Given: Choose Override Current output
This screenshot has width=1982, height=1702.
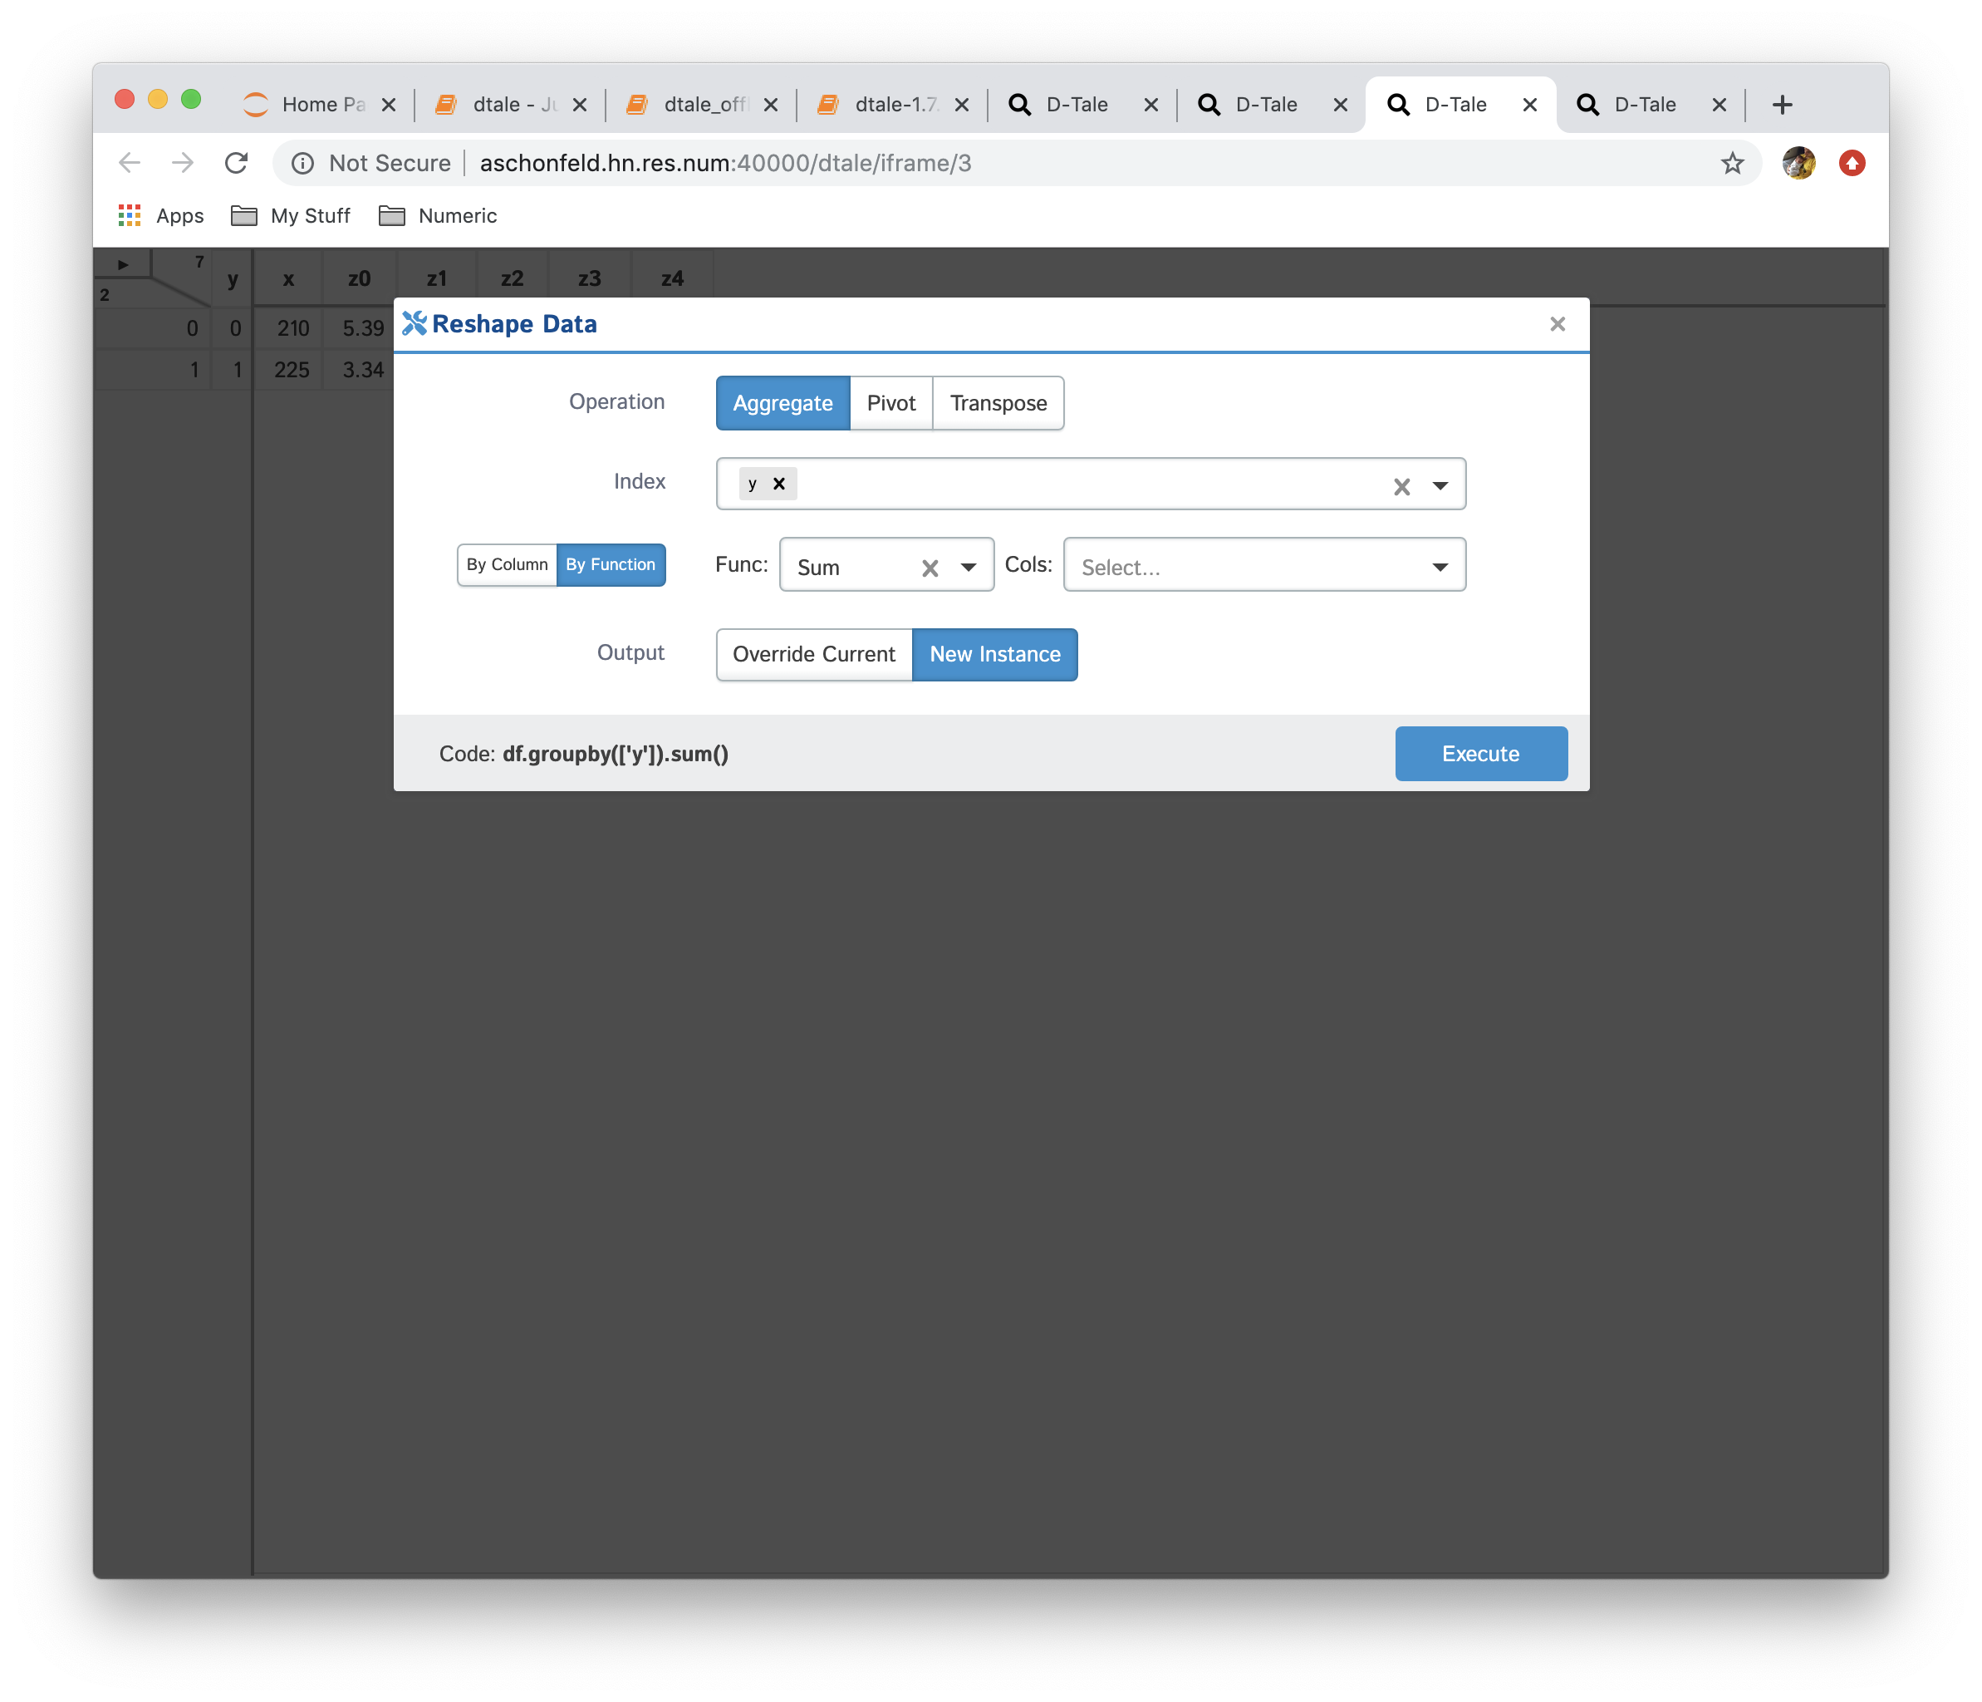Looking at the screenshot, I should (x=814, y=655).
